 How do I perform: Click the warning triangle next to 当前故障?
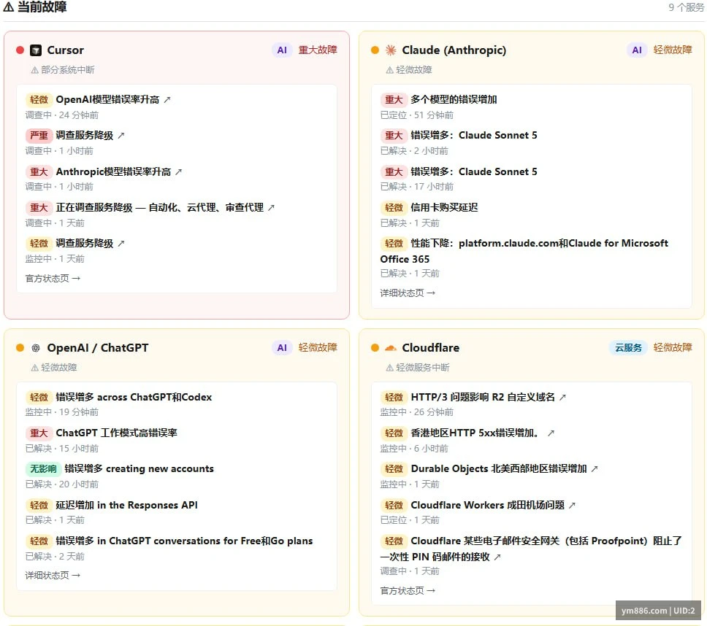[x=8, y=7]
